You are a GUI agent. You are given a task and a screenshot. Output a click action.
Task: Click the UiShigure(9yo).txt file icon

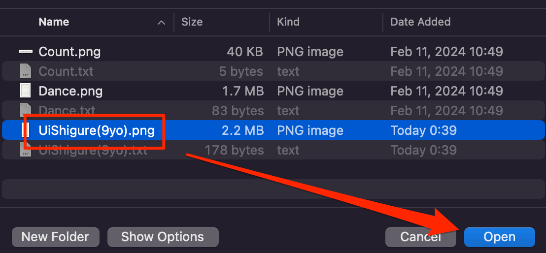(26, 150)
